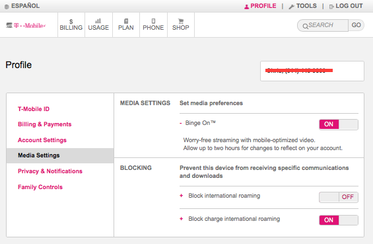Click the Log Out link
The height and width of the screenshot is (244, 373).
coord(349,6)
